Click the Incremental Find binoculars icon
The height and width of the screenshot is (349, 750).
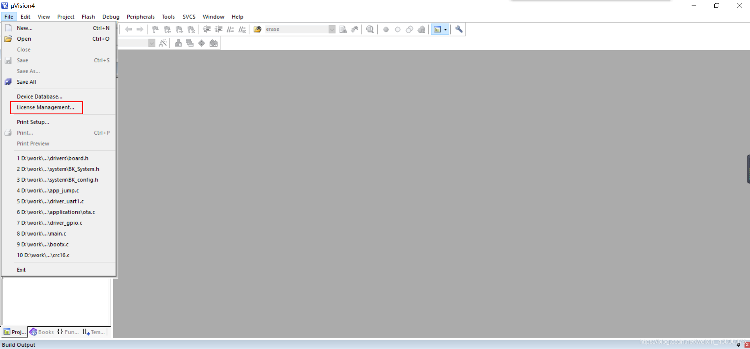[x=355, y=29]
